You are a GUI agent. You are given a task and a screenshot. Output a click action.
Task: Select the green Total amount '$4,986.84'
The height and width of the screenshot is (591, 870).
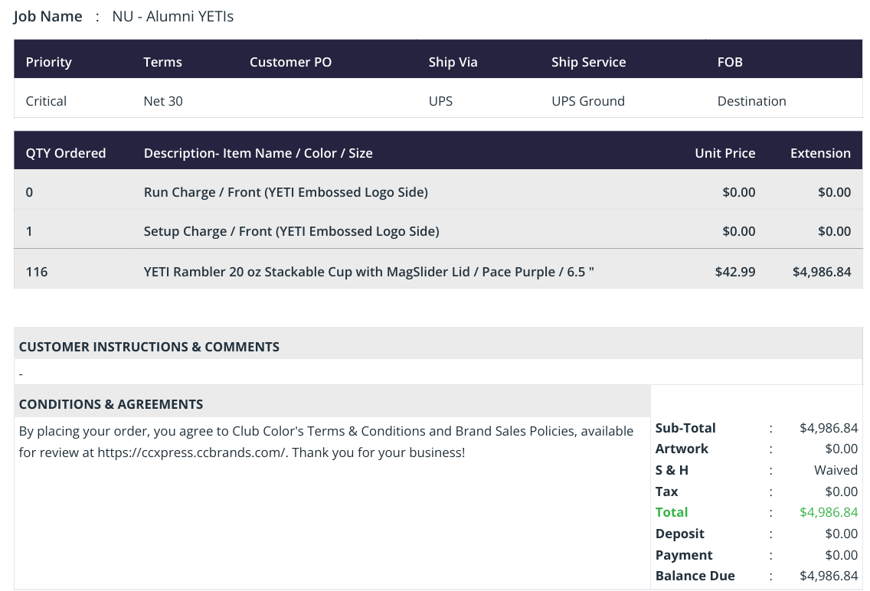coord(829,512)
